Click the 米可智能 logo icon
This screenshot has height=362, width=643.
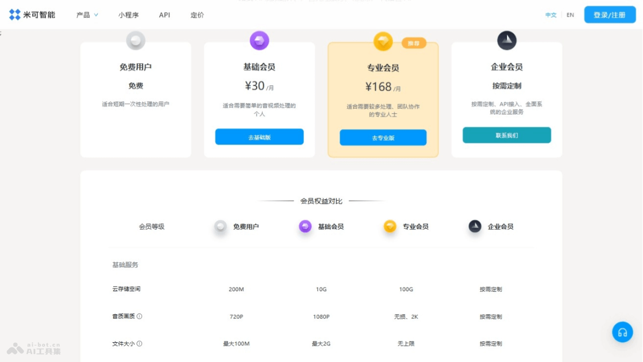coord(13,14)
